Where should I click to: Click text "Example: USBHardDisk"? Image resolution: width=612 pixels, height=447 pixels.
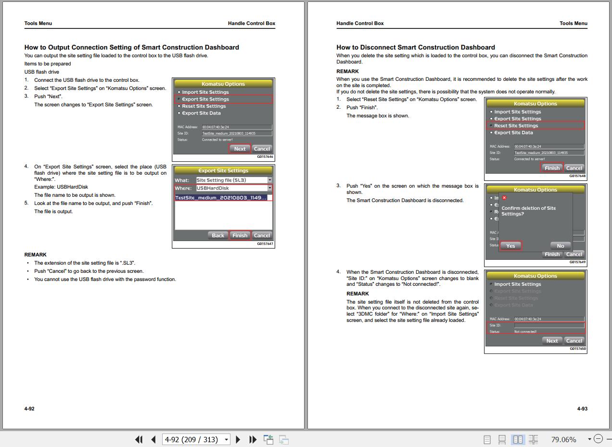click(61, 187)
